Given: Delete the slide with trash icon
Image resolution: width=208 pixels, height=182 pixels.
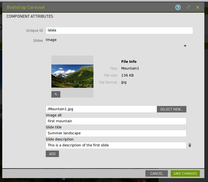Looking at the screenshot, I should point(190,145).
